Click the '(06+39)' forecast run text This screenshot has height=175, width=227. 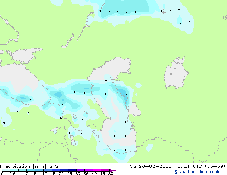(x=215, y=166)
